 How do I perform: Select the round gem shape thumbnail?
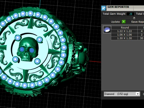pos(107,29)
